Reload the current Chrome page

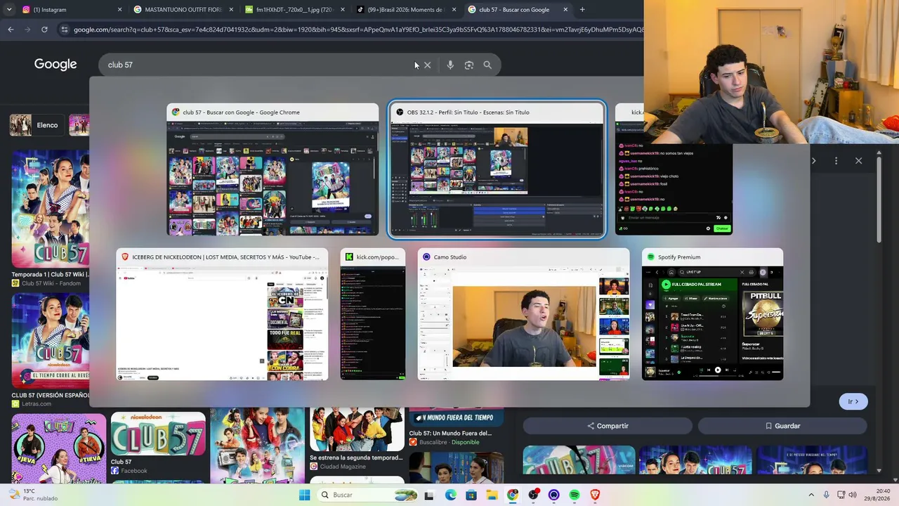pyautogui.click(x=44, y=30)
